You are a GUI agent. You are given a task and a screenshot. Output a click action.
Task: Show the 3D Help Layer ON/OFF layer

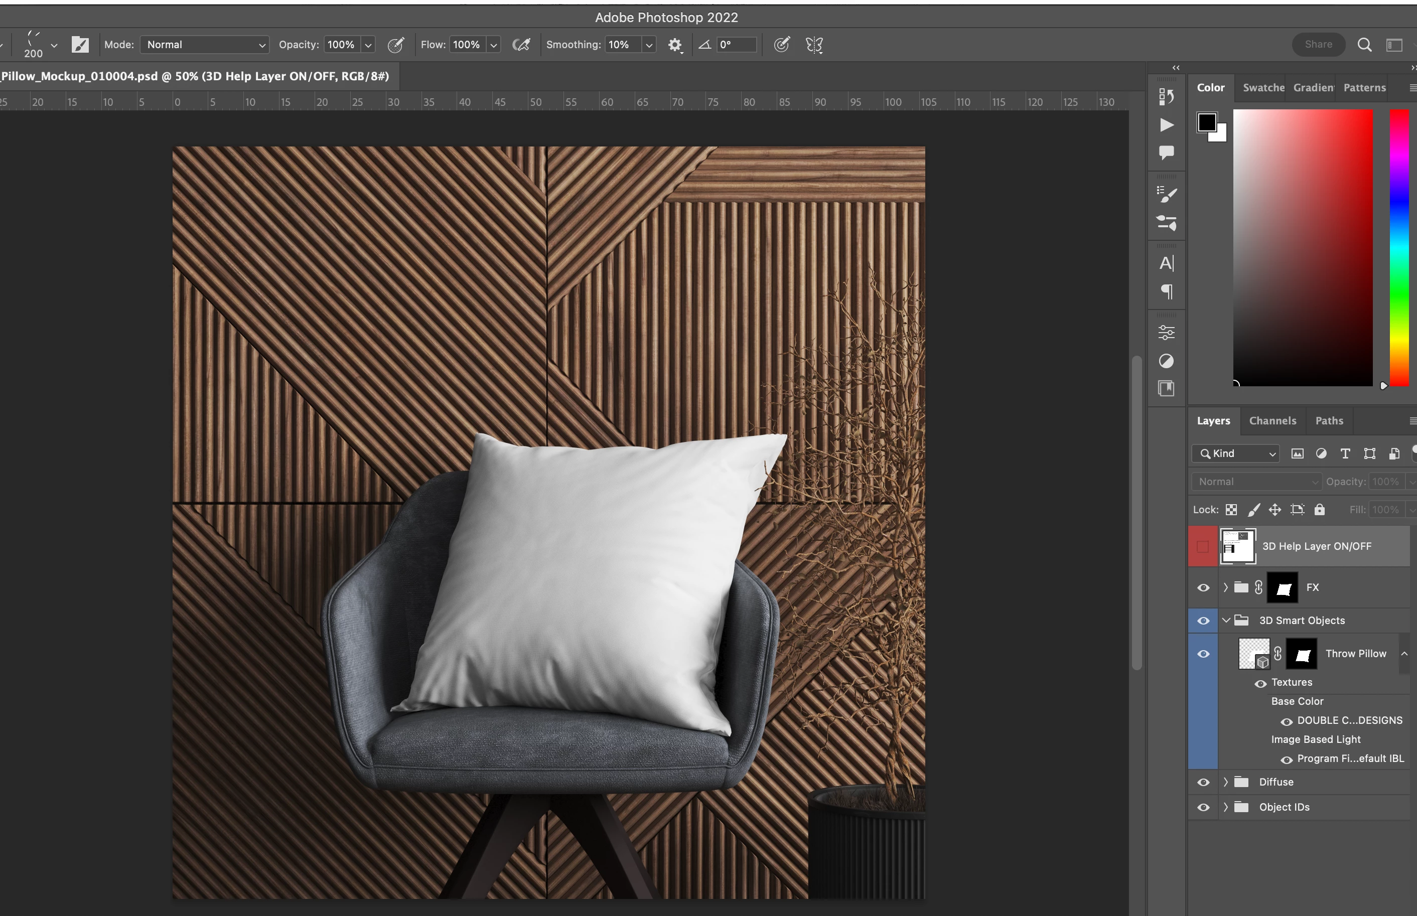point(1203,547)
